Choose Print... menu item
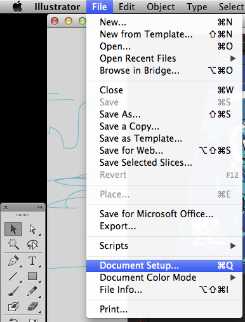The width and height of the screenshot is (245, 322). (164, 309)
